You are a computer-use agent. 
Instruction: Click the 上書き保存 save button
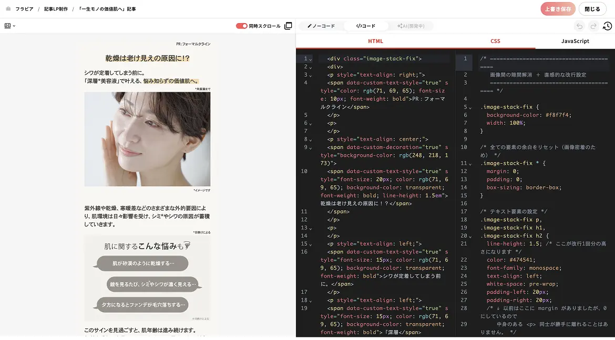558,8
